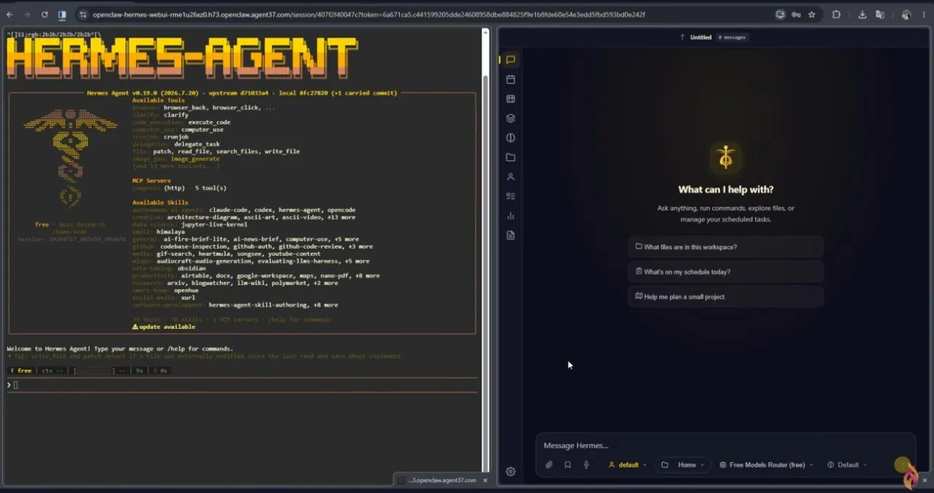This screenshot has height=493, width=934.
Task: Click the context usage progress bar in terminal
Action: [x=93, y=370]
